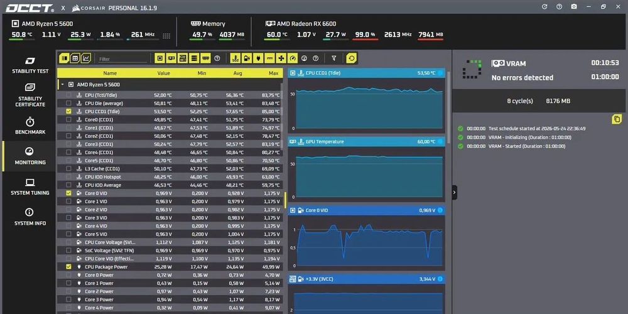Screen dimensions: 628x314
Task: Sort by the Name column header
Action: [110, 73]
